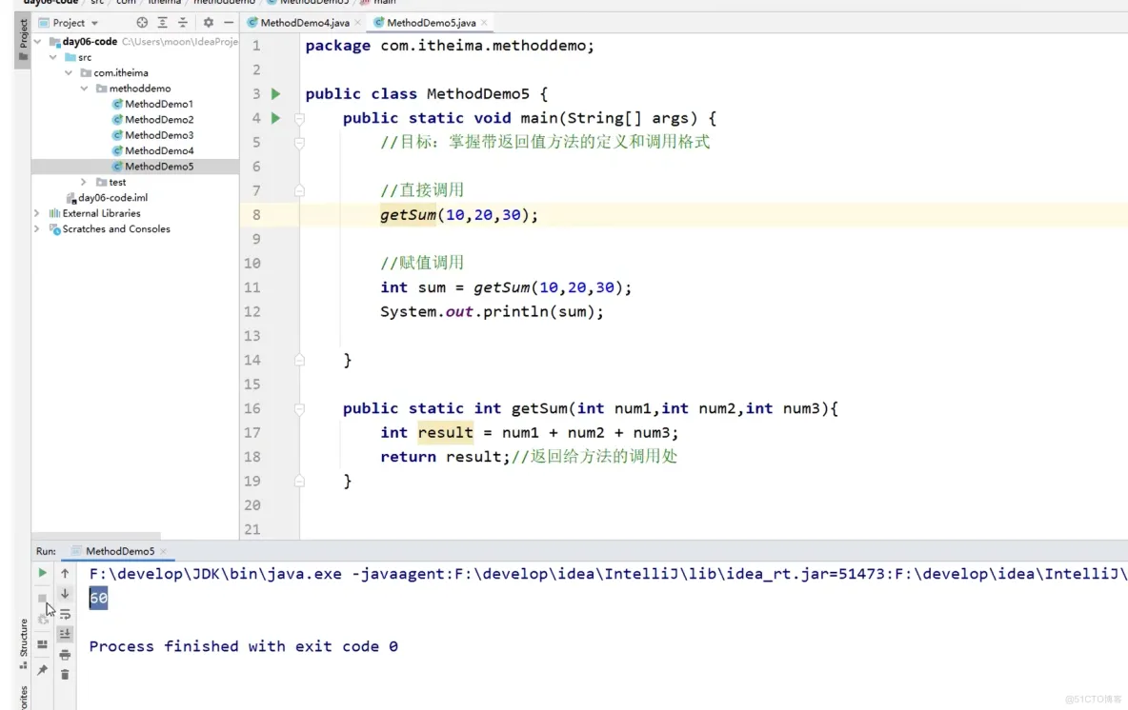
Task: Toggle soft-wrap in the Run console
Action: click(65, 614)
